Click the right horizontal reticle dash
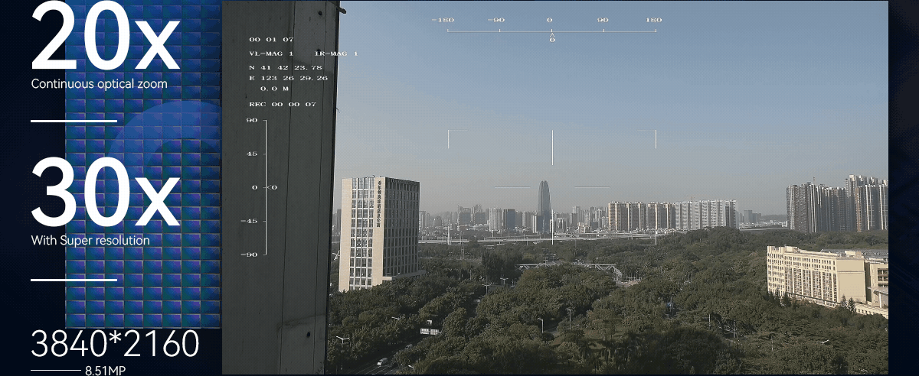919x376 pixels. tap(592, 187)
